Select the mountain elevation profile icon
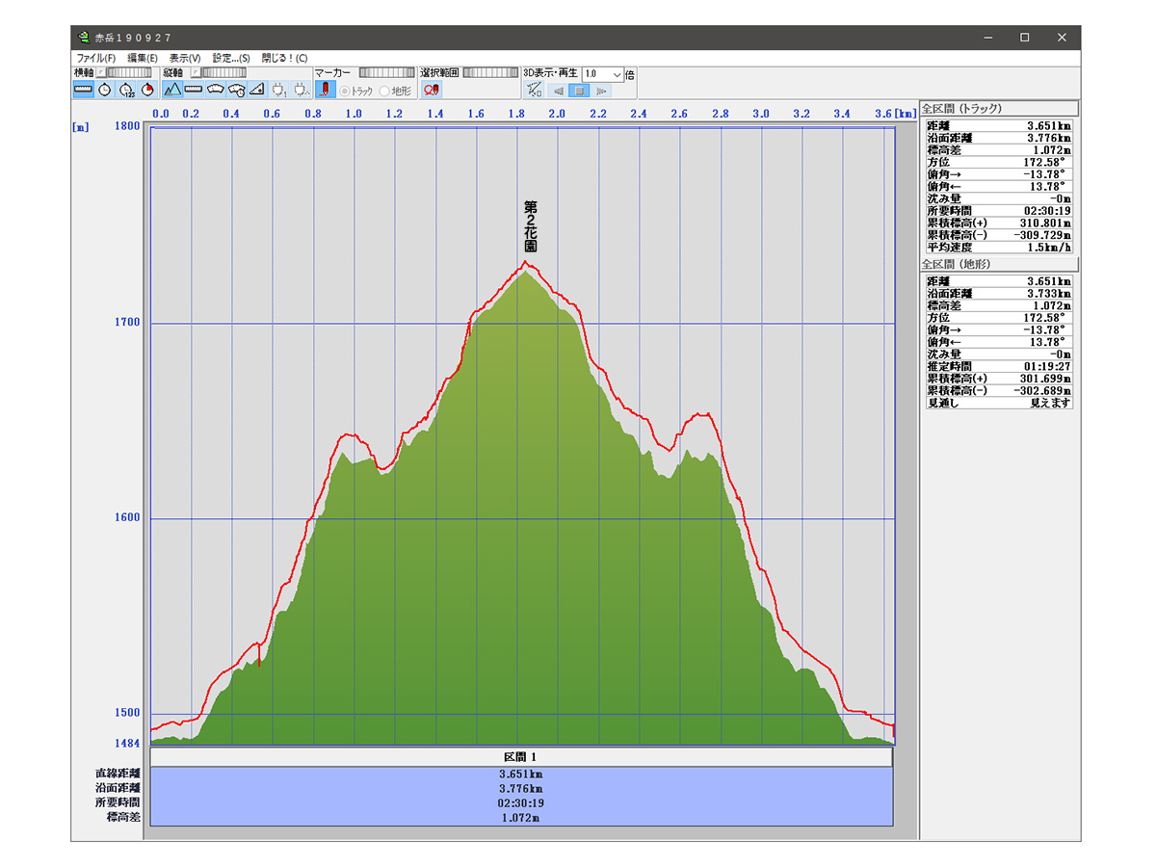 click(x=172, y=90)
